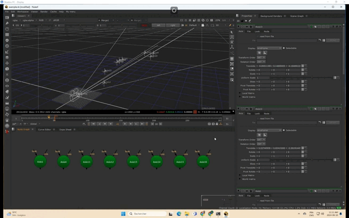Open the Cache menu
Viewport: 349px width, 218px height.
tap(53, 12)
